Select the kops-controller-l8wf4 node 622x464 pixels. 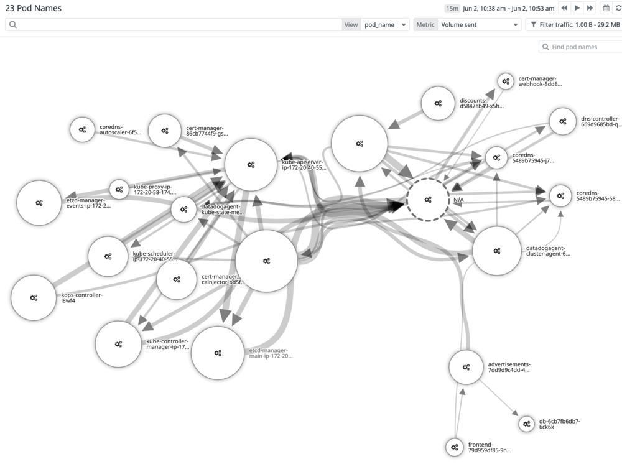33,297
